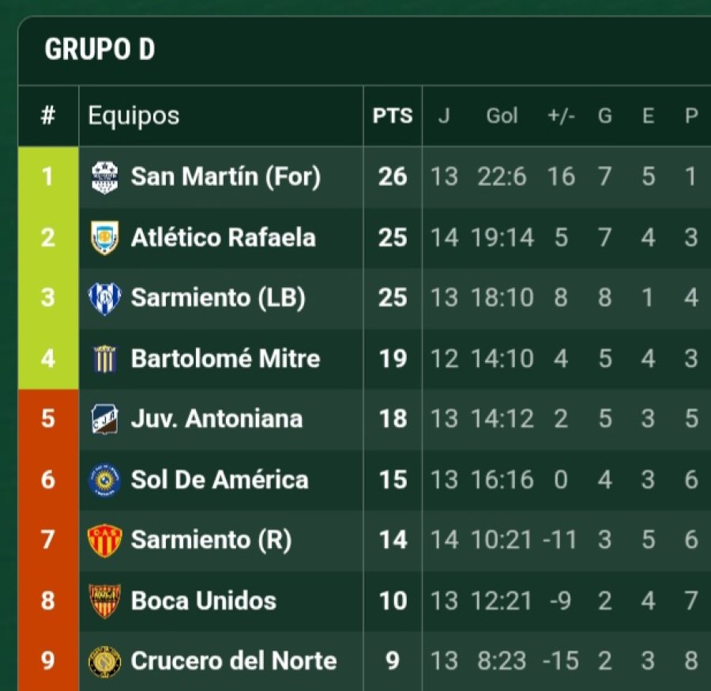Click the +/- goal difference header
Screen dimensions: 711x691
[561, 116]
